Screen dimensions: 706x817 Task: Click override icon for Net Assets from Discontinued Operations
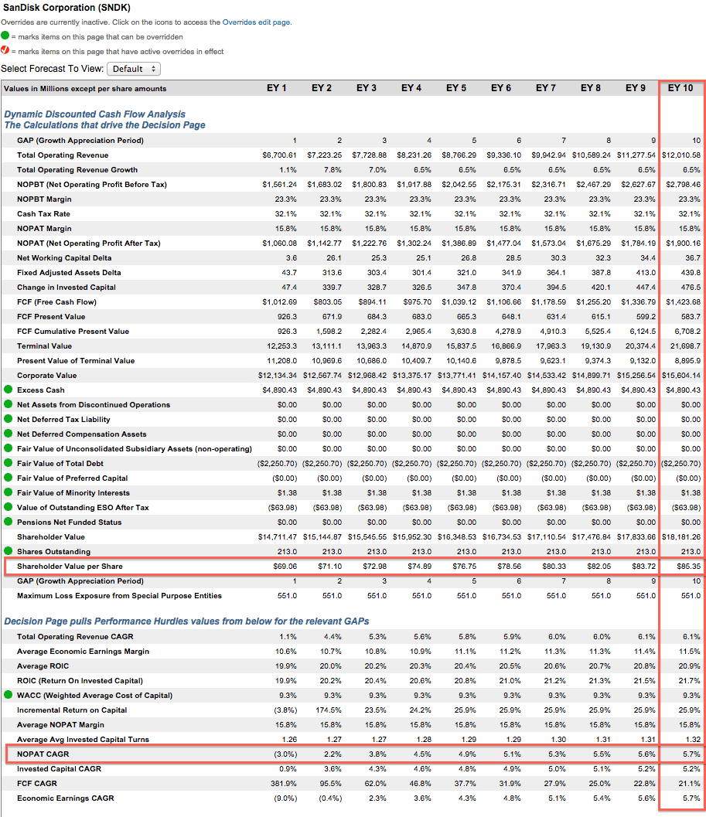coord(9,403)
